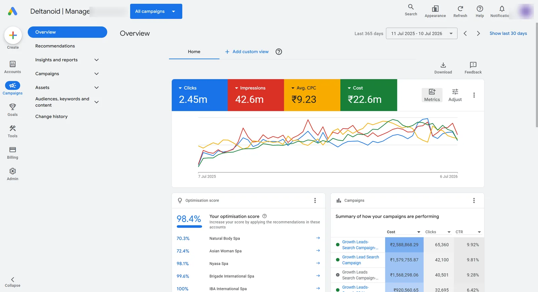Open the blurred account avatar
This screenshot has height=292, width=538.
point(525,12)
